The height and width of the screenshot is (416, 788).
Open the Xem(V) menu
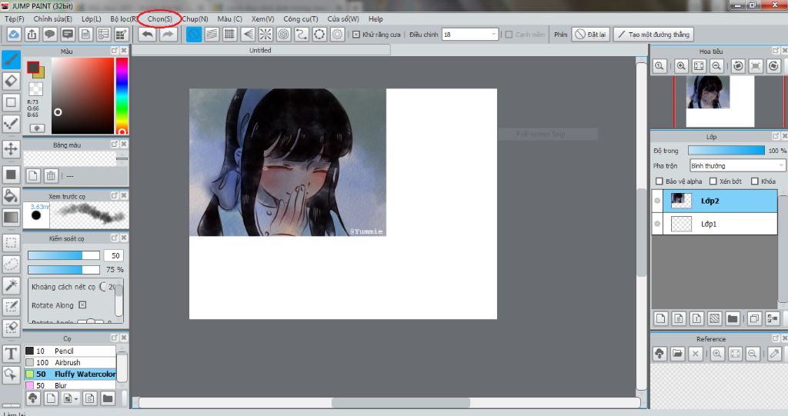click(x=263, y=18)
